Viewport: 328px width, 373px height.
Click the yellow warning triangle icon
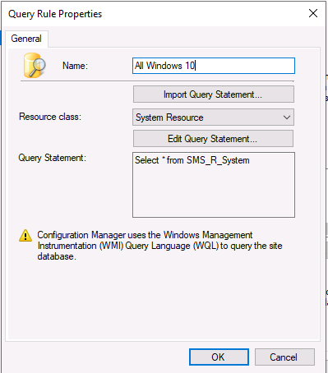click(25, 236)
